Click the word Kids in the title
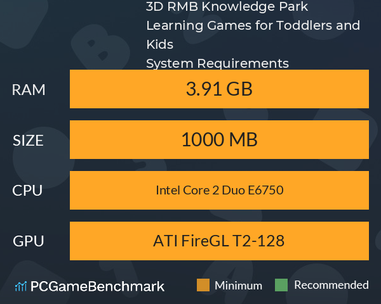Viewport: 381px width, 304px height. (159, 44)
